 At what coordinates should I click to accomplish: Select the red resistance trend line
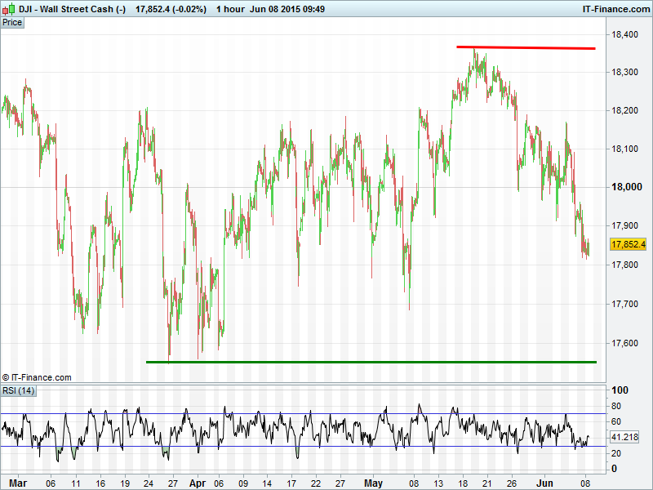(x=526, y=47)
